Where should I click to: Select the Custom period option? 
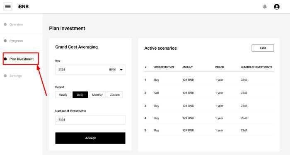(x=114, y=95)
